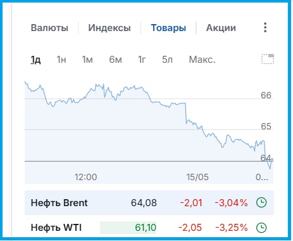Choose the 6м chart period
The image size is (293, 241).
coord(115,60)
